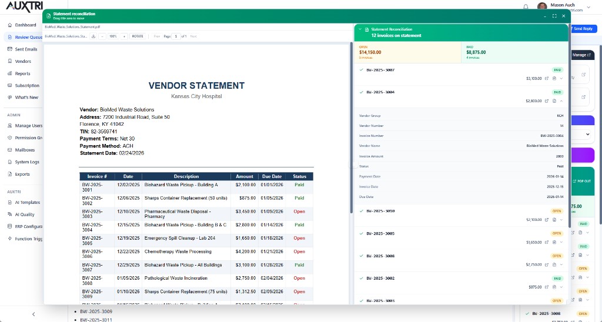Open the Dashboard sidebar item

(22, 25)
